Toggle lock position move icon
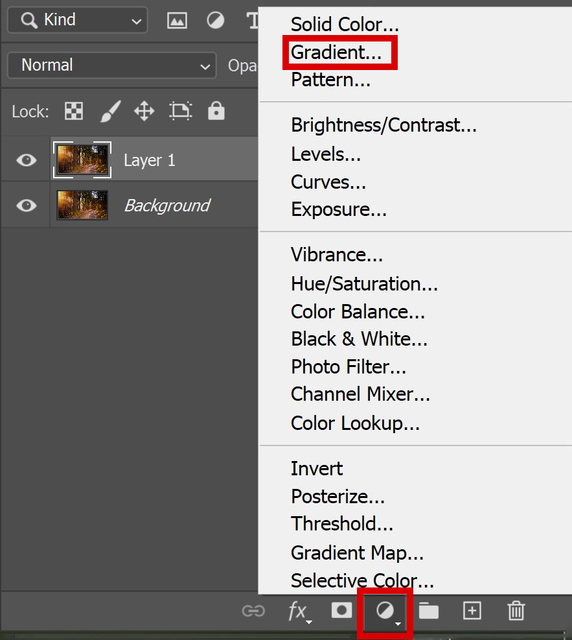This screenshot has height=640, width=572. 144,111
